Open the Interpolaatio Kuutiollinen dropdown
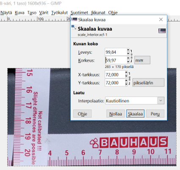This screenshot has width=180, height=170. 135,101
